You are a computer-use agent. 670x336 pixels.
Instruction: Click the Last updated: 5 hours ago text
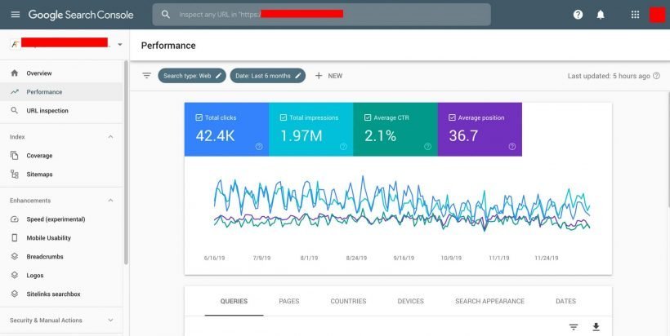click(x=609, y=76)
